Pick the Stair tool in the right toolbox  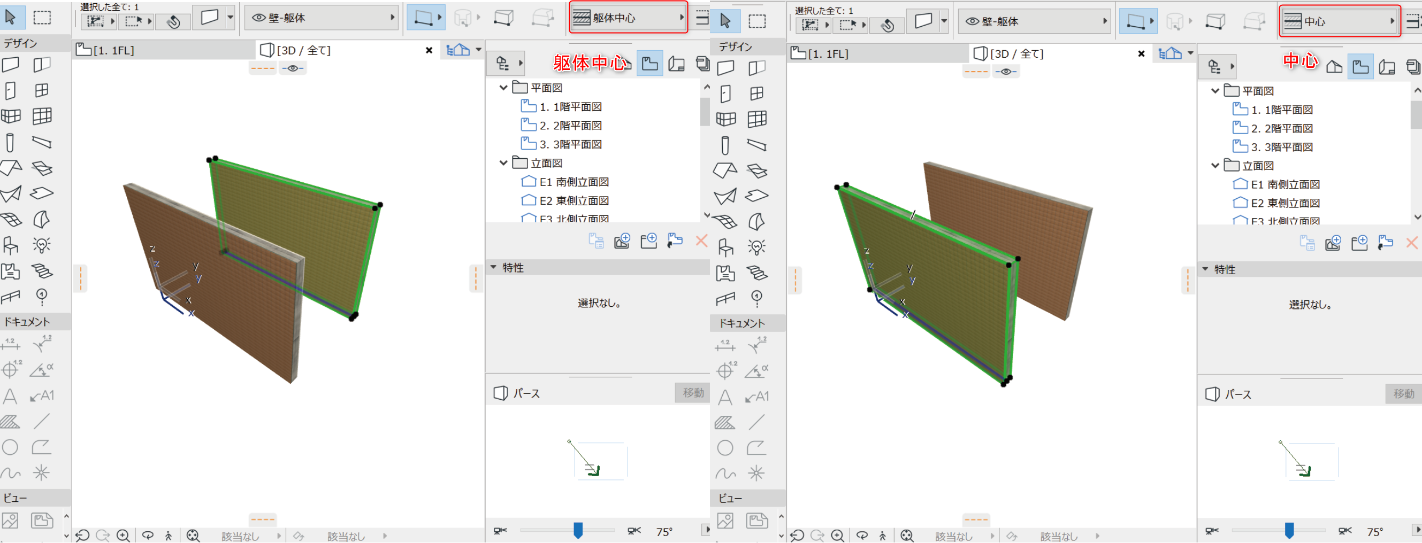[x=756, y=273]
